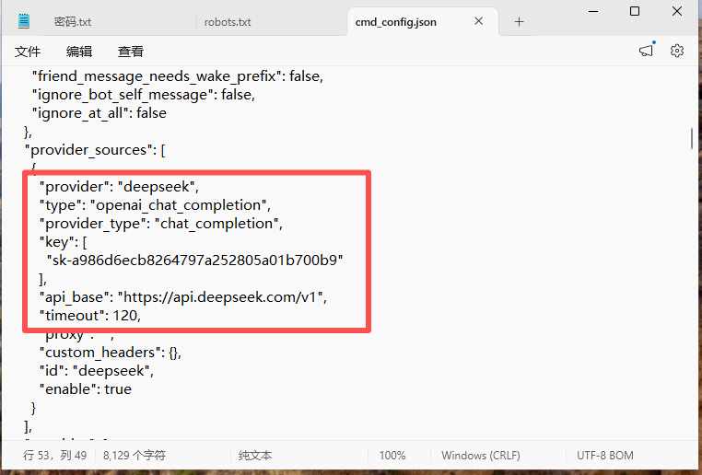
Task: Click the megaphone announcement icon
Action: tap(647, 50)
